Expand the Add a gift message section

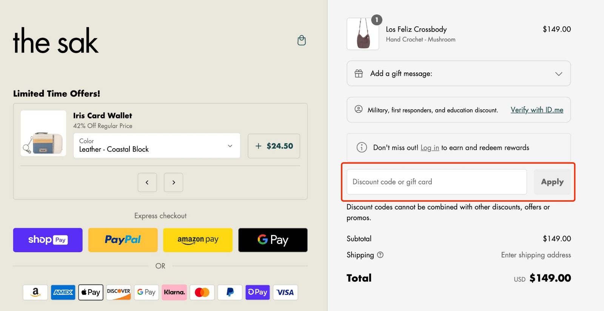(459, 74)
